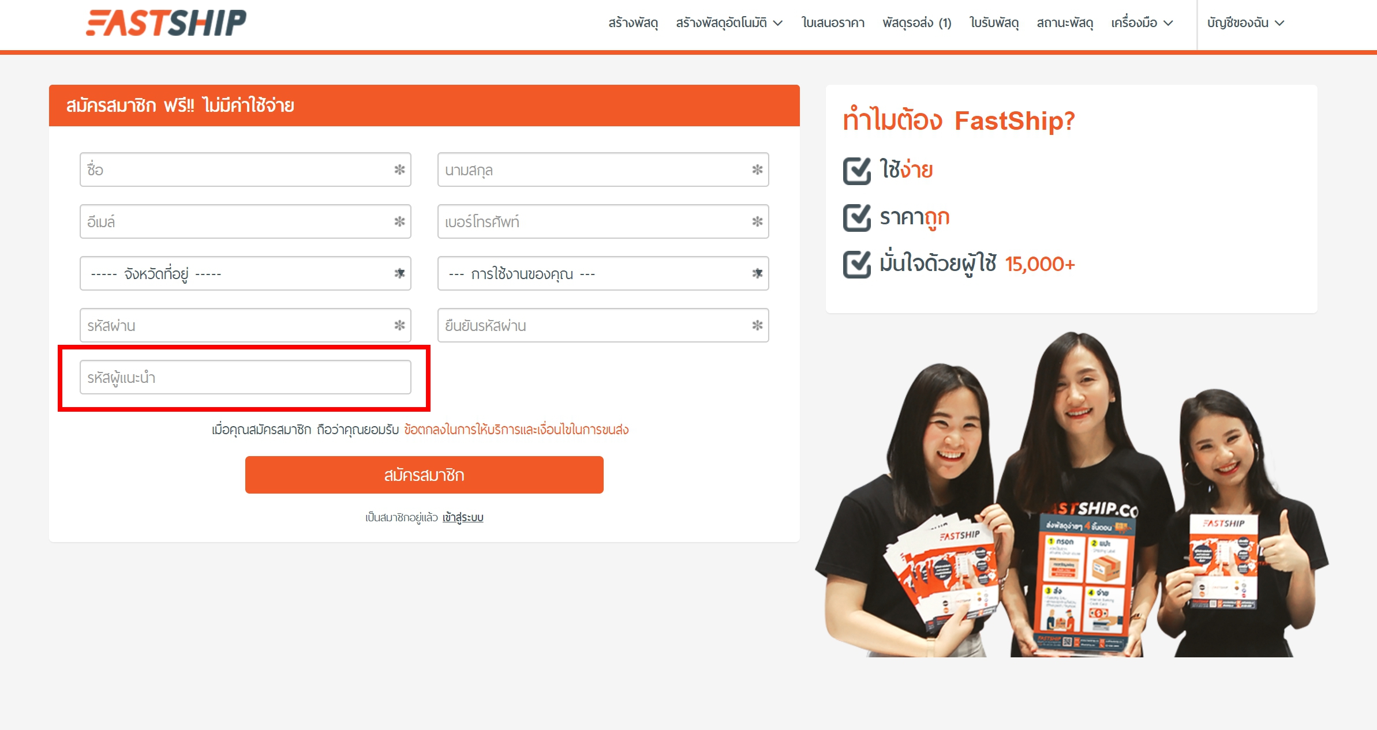The height and width of the screenshot is (730, 1377).
Task: Click the ยืนยันรหัสผ่าน confirm password field
Action: (603, 325)
